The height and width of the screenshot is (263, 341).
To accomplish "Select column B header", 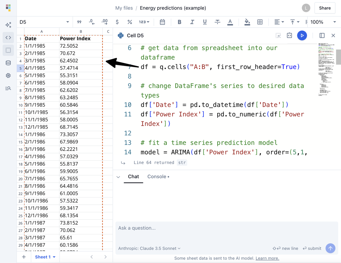I will 81,31.
